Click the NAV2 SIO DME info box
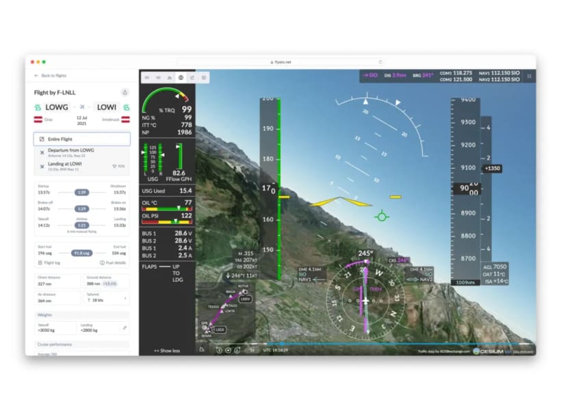This screenshot has height=420, width=561. pos(419,275)
